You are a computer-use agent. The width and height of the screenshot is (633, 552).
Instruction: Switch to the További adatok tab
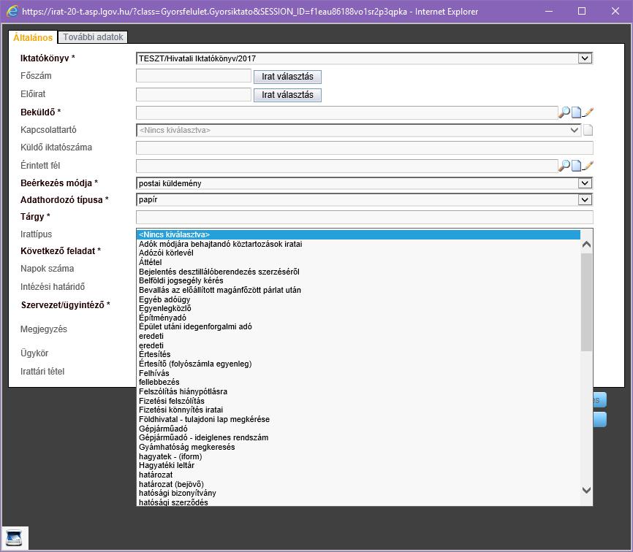(x=93, y=37)
